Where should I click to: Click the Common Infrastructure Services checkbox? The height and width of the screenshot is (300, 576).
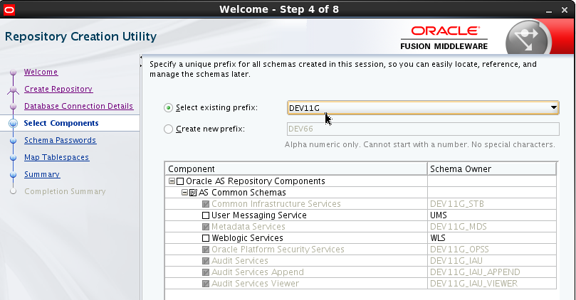(x=206, y=204)
